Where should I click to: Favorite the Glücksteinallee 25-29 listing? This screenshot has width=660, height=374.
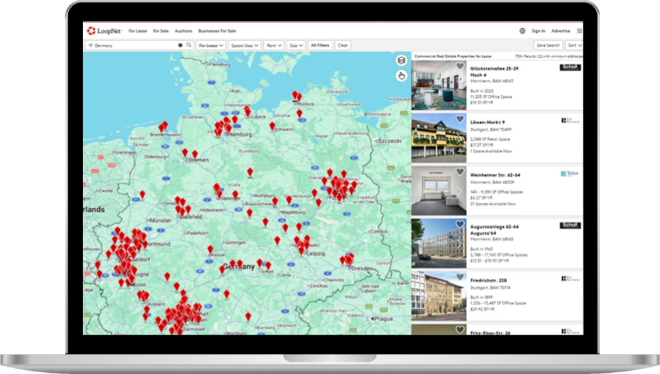pos(460,66)
